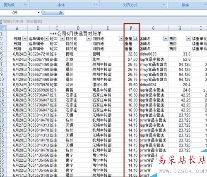
Task: Click column D cell 北京
Action: coord(78,59)
